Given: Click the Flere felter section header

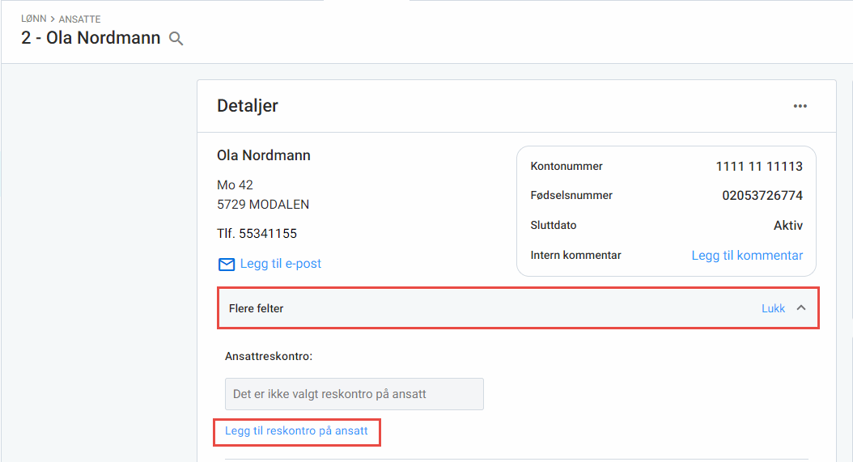Looking at the screenshot, I should [x=257, y=308].
